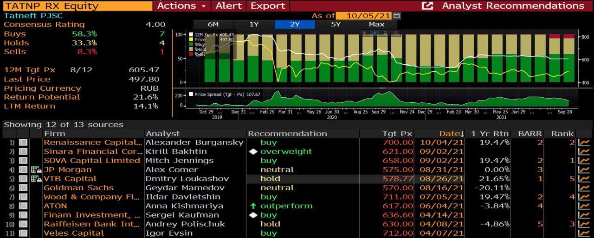Open chart icon for Wood & Company row
The image size is (594, 238).
584,197
